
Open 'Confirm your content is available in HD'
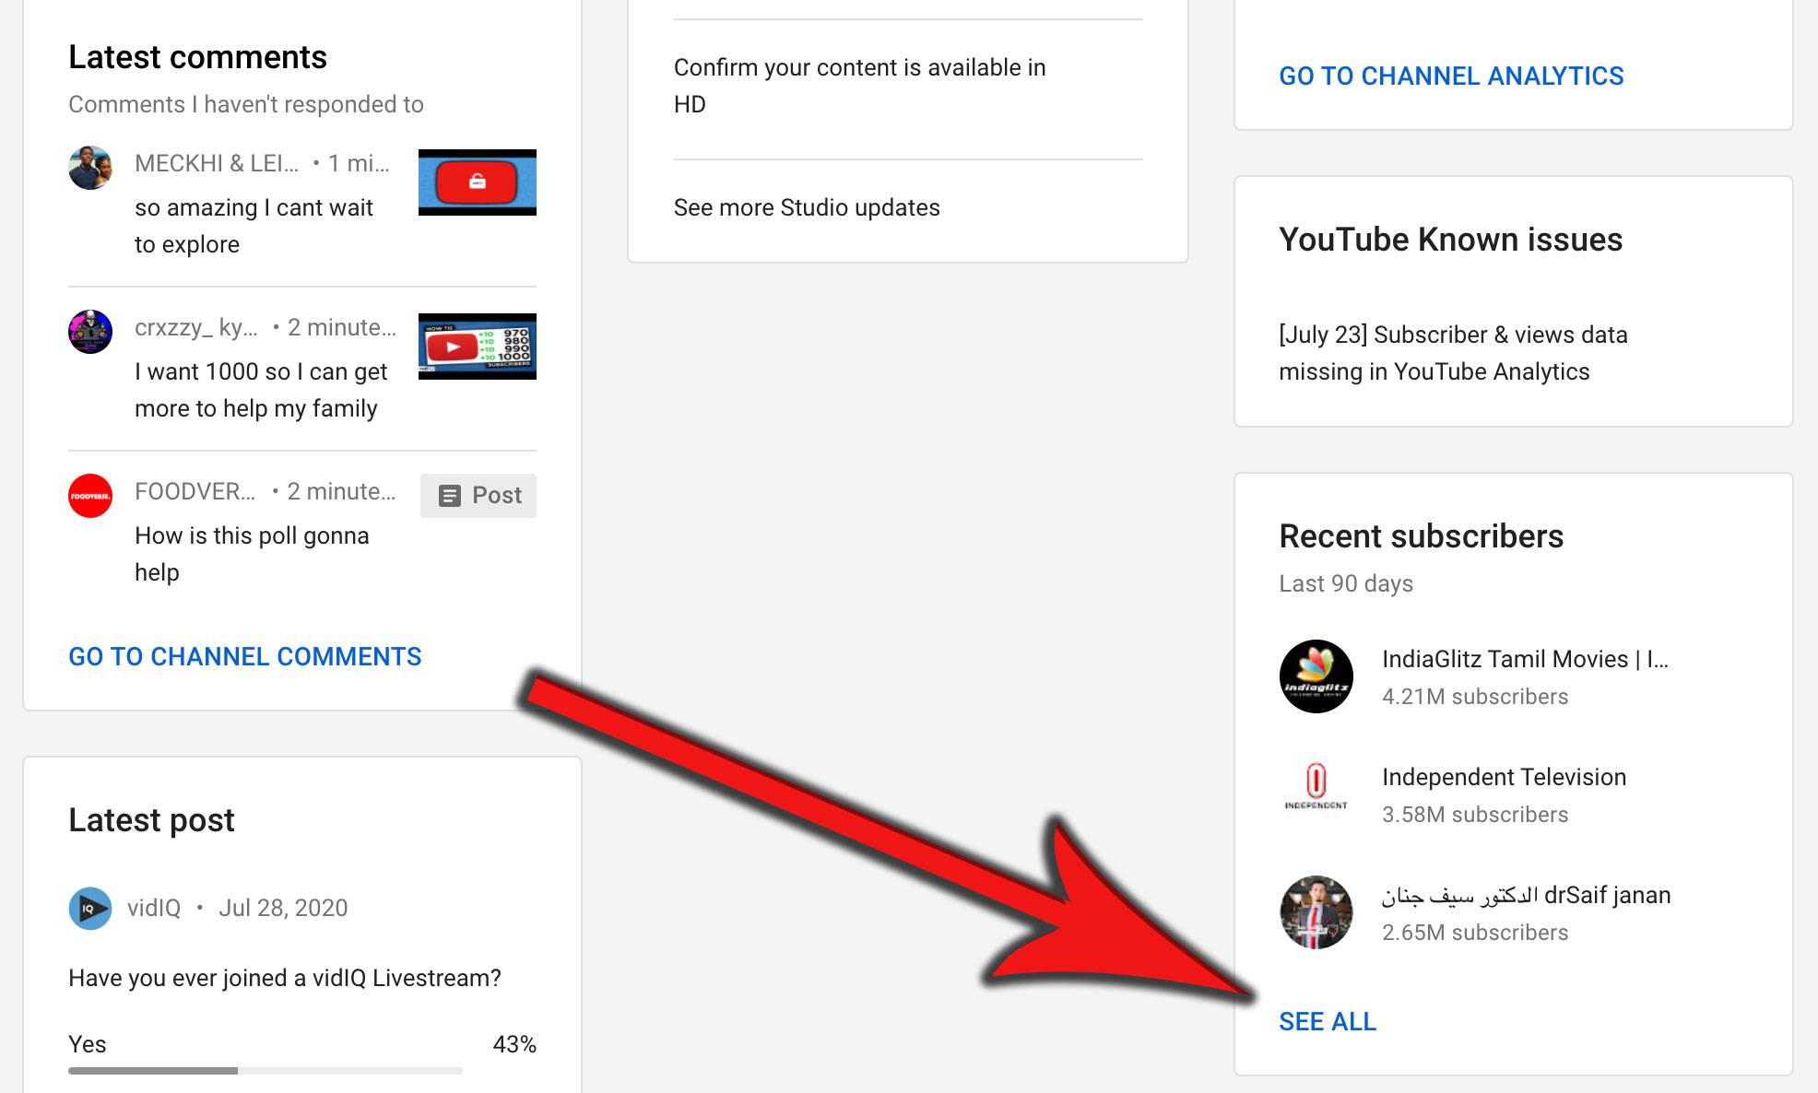pos(859,86)
